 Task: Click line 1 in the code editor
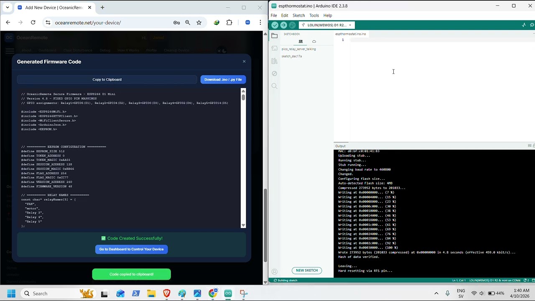442,40
